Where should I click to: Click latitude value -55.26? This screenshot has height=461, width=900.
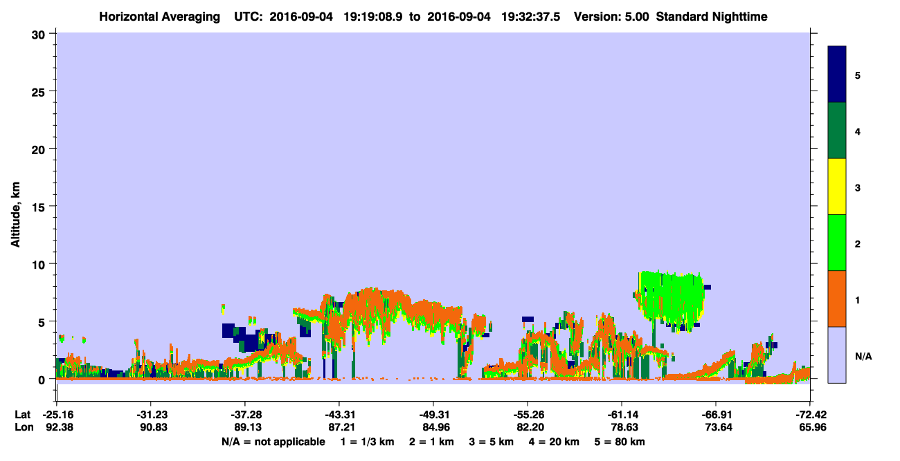pos(528,415)
